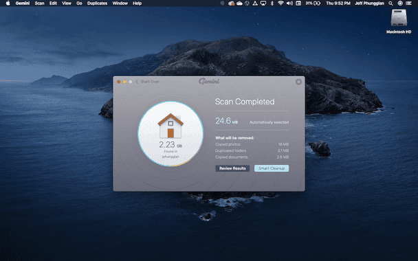418x261 pixels.
Task: Open the Apple menu
Action: [x=8, y=3]
